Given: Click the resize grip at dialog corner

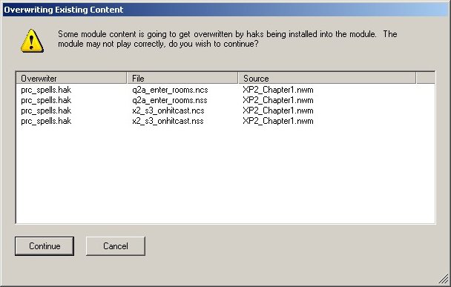Looking at the screenshot, I should coord(444,279).
